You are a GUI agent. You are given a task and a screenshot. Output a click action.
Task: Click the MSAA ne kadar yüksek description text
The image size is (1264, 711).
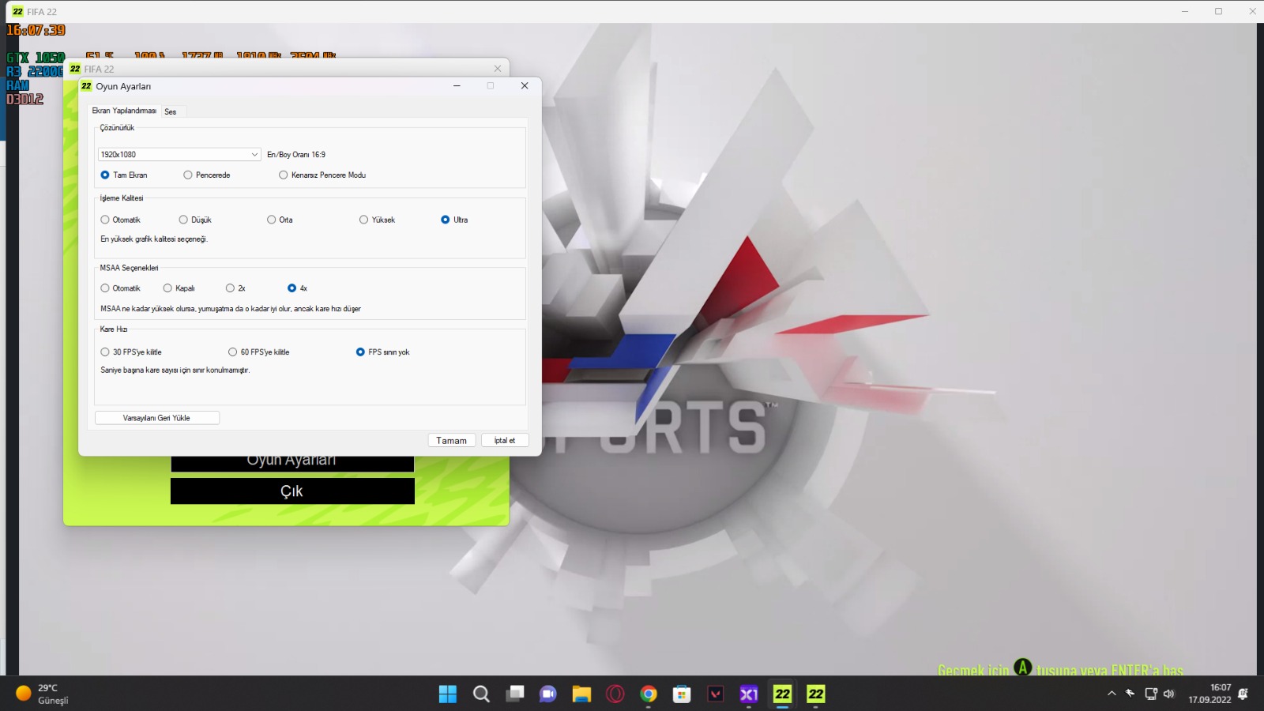click(x=231, y=309)
